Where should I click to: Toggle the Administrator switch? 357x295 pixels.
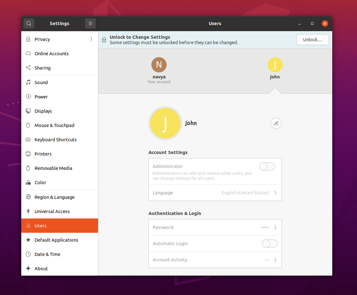[x=267, y=166]
